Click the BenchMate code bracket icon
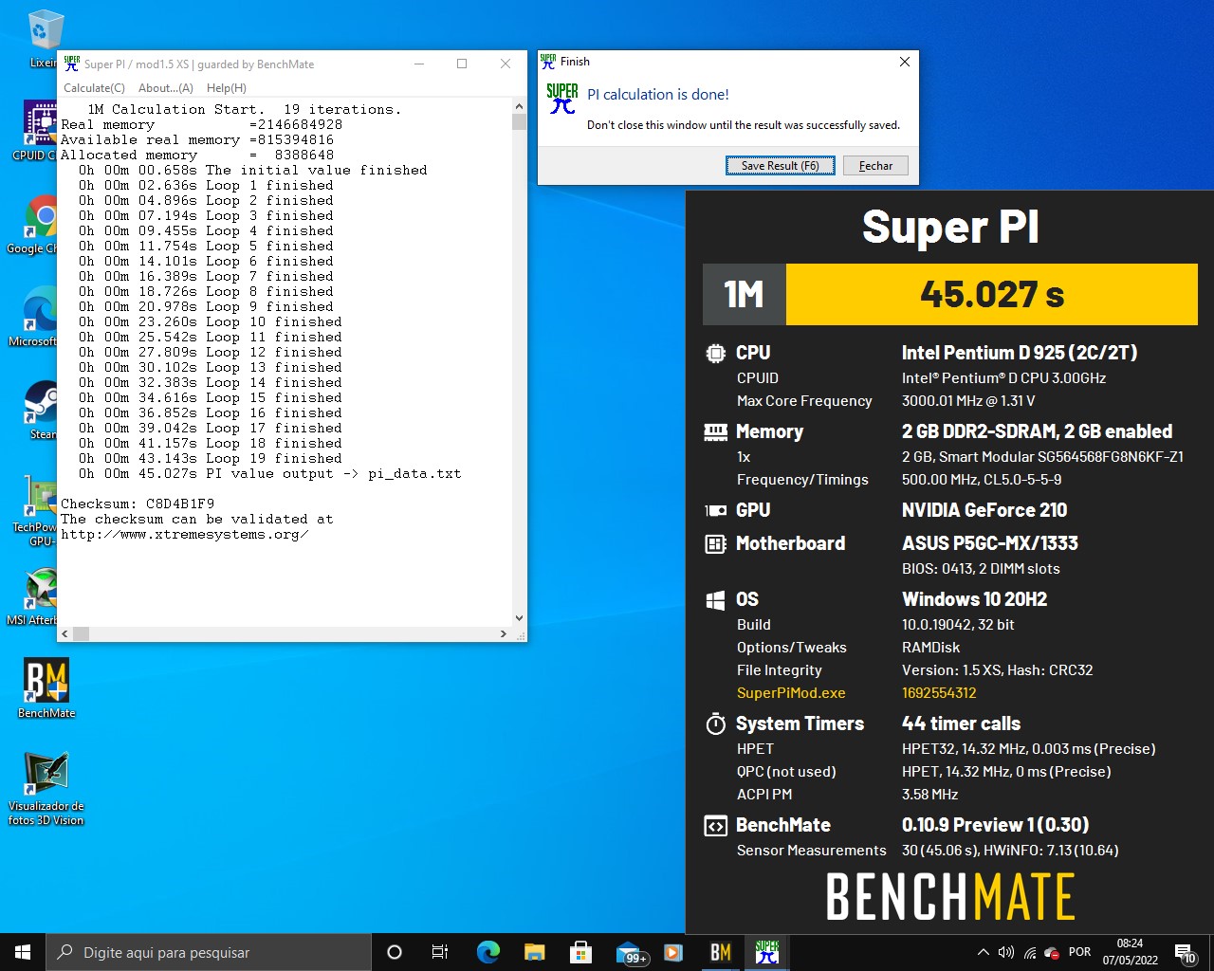This screenshot has width=1214, height=971. tap(716, 826)
